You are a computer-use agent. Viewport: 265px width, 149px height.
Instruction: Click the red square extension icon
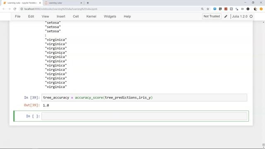pos(226,9)
